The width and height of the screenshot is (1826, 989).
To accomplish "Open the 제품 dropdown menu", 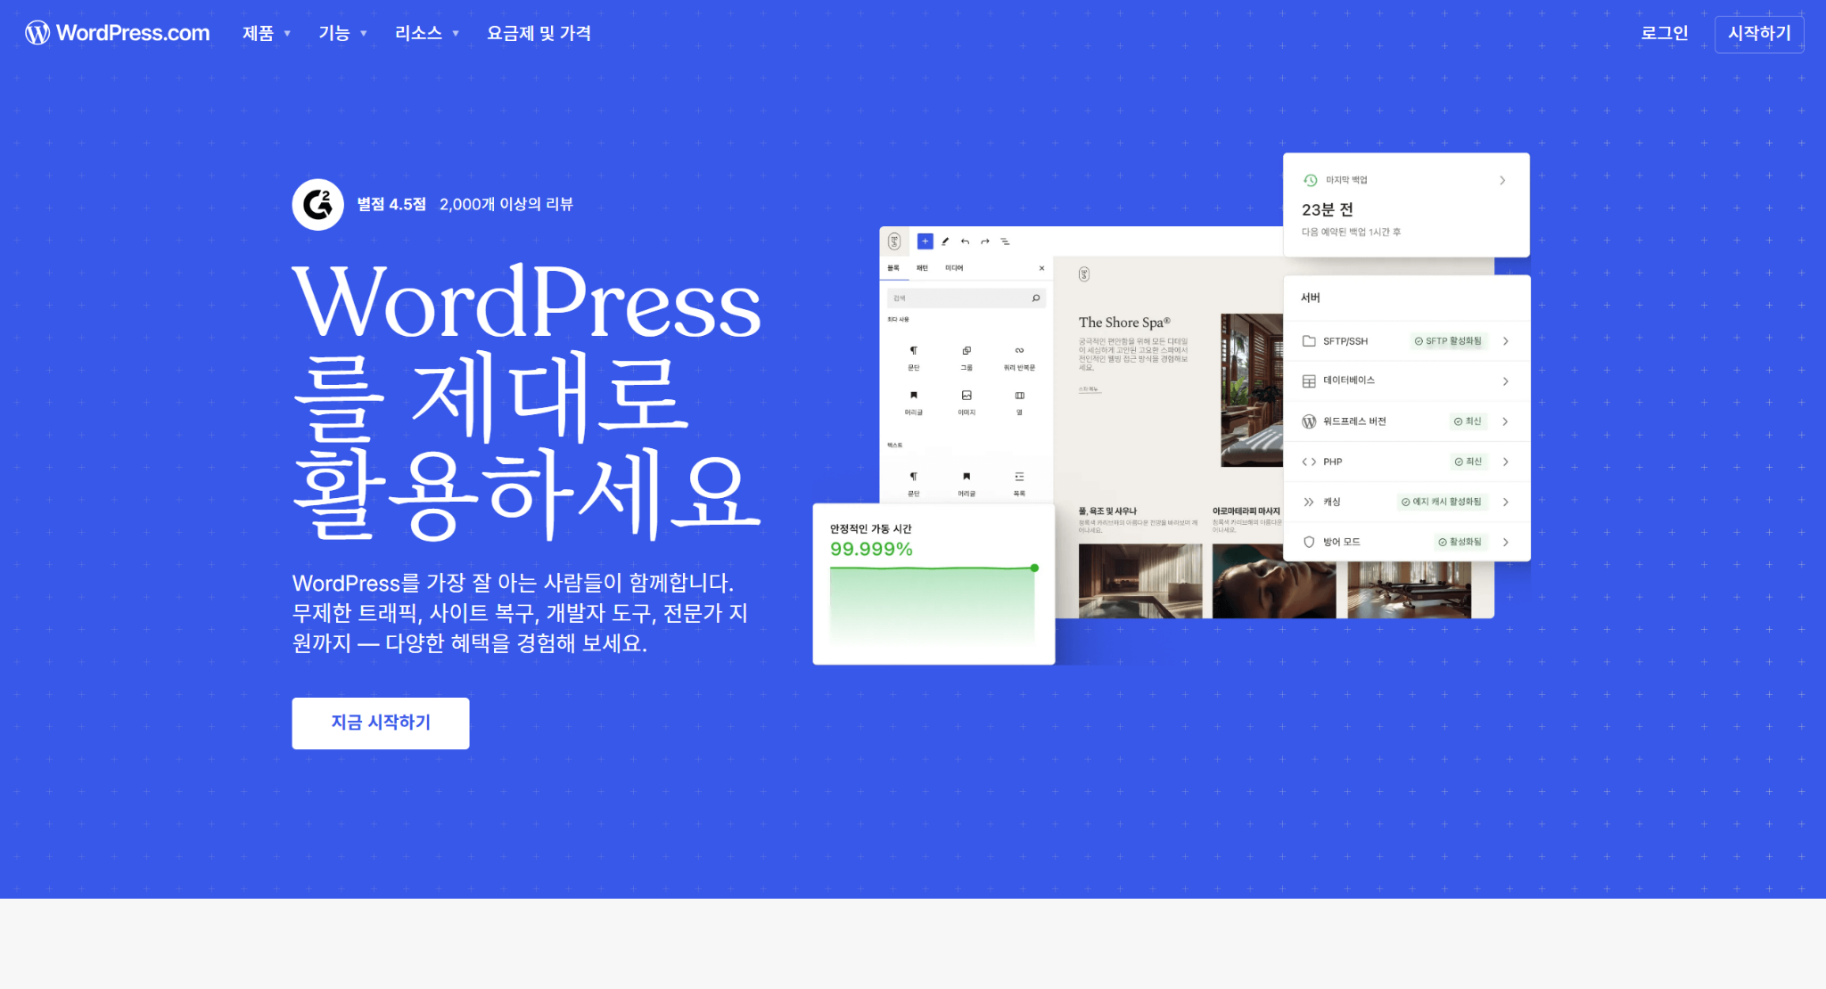I will 267,33.
